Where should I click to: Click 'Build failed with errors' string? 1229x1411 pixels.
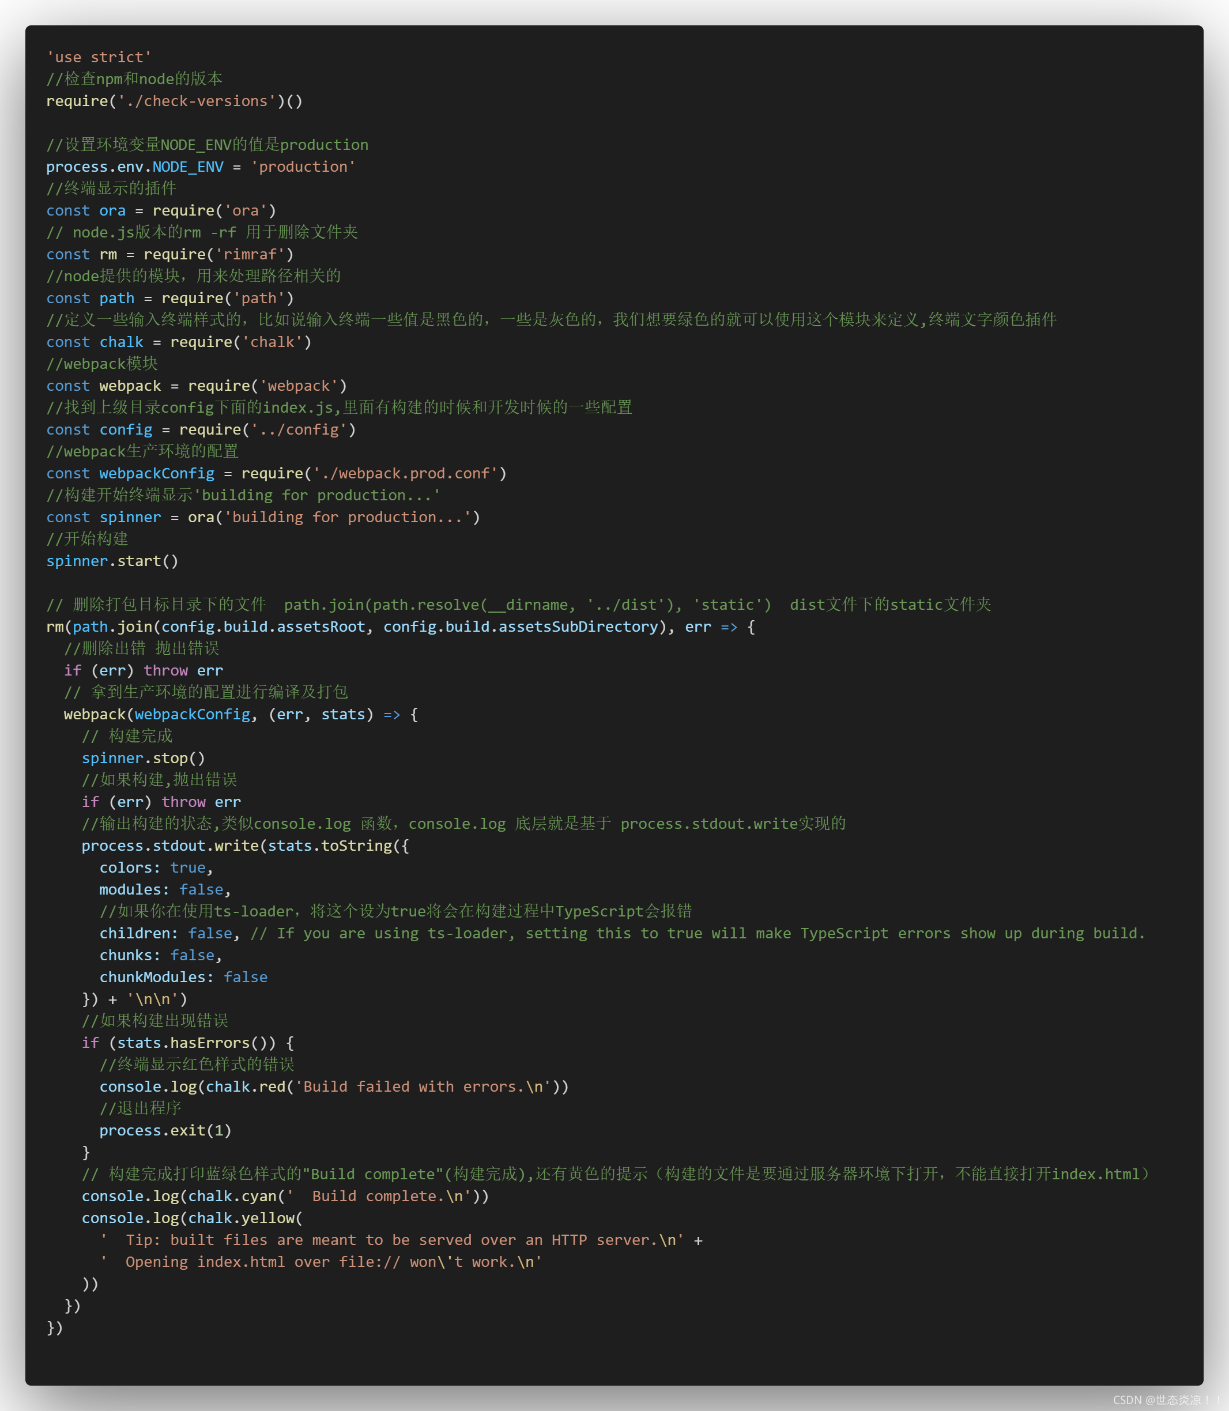[423, 1086]
